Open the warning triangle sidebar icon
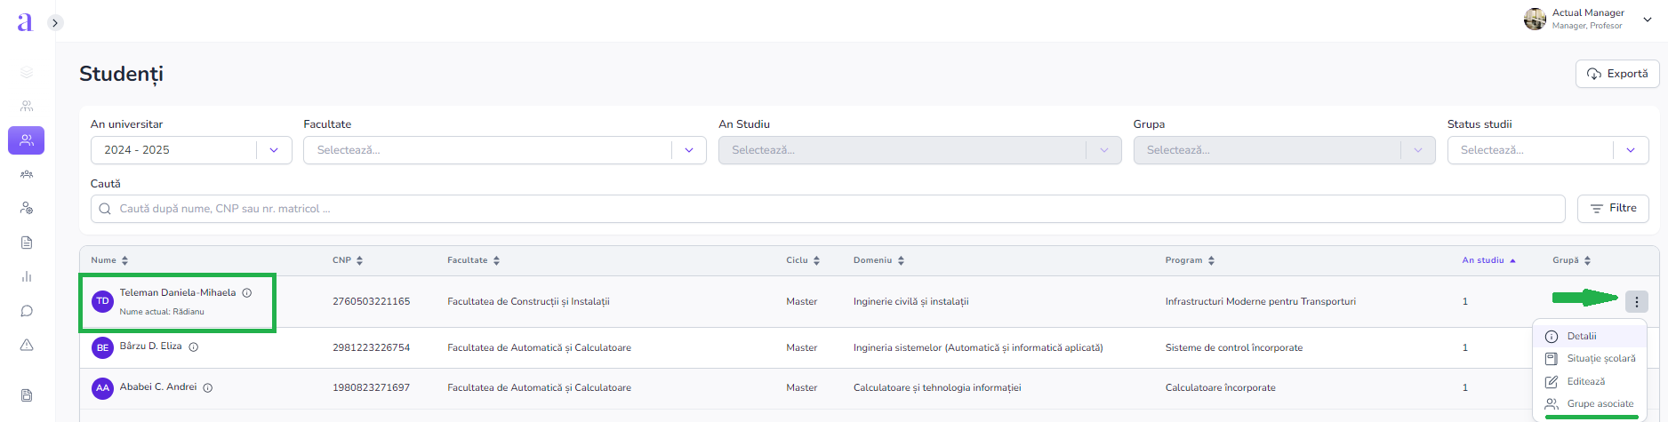Image resolution: width=1668 pixels, height=422 pixels. click(27, 345)
